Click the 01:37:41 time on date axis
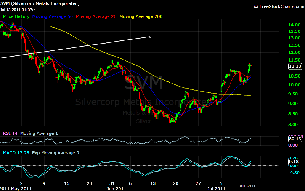Image resolution: width=305 pixels, height=191 pixels. click(x=247, y=186)
